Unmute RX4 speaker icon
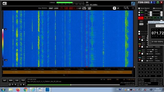 [139, 60]
